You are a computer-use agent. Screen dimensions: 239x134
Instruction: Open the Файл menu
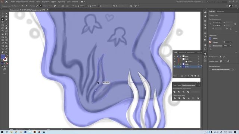click(x=13, y=2)
